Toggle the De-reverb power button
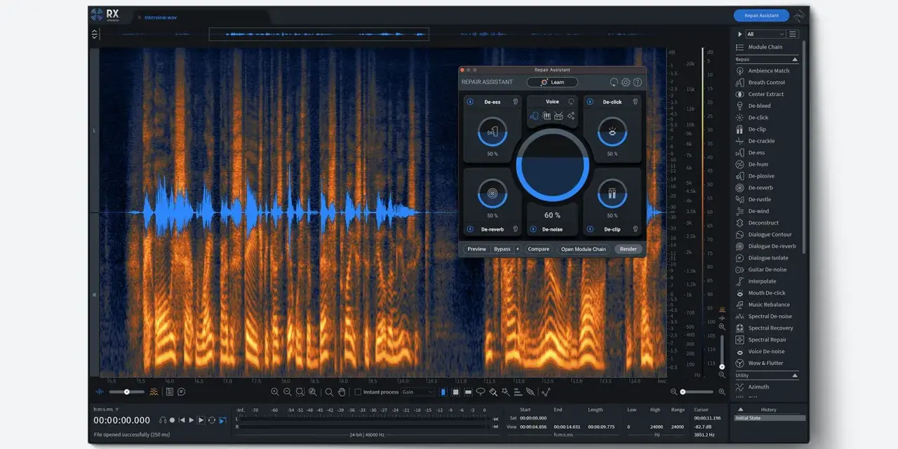 [x=470, y=229]
